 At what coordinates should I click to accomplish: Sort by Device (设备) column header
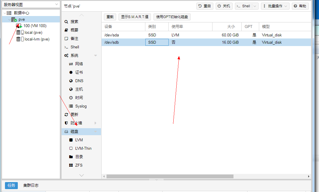(x=123, y=27)
